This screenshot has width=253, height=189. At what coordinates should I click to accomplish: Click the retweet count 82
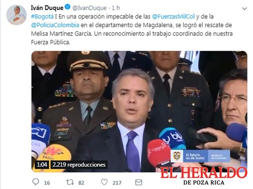coord(81,183)
